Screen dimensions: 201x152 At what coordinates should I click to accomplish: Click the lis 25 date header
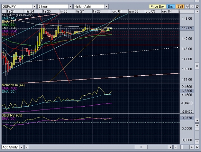click(47, 11)
